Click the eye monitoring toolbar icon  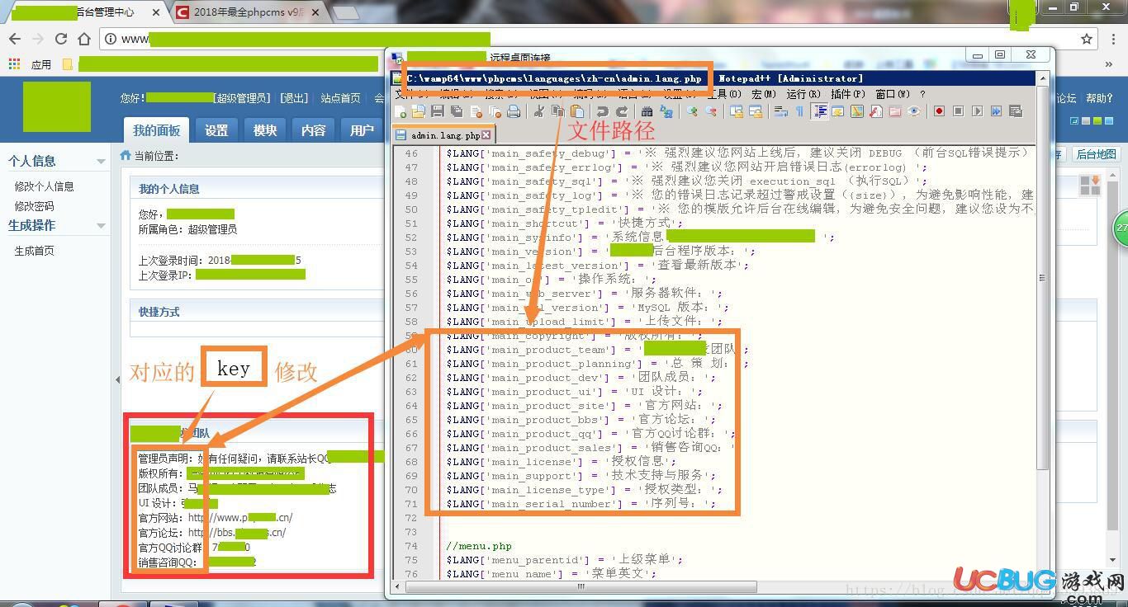tap(913, 111)
